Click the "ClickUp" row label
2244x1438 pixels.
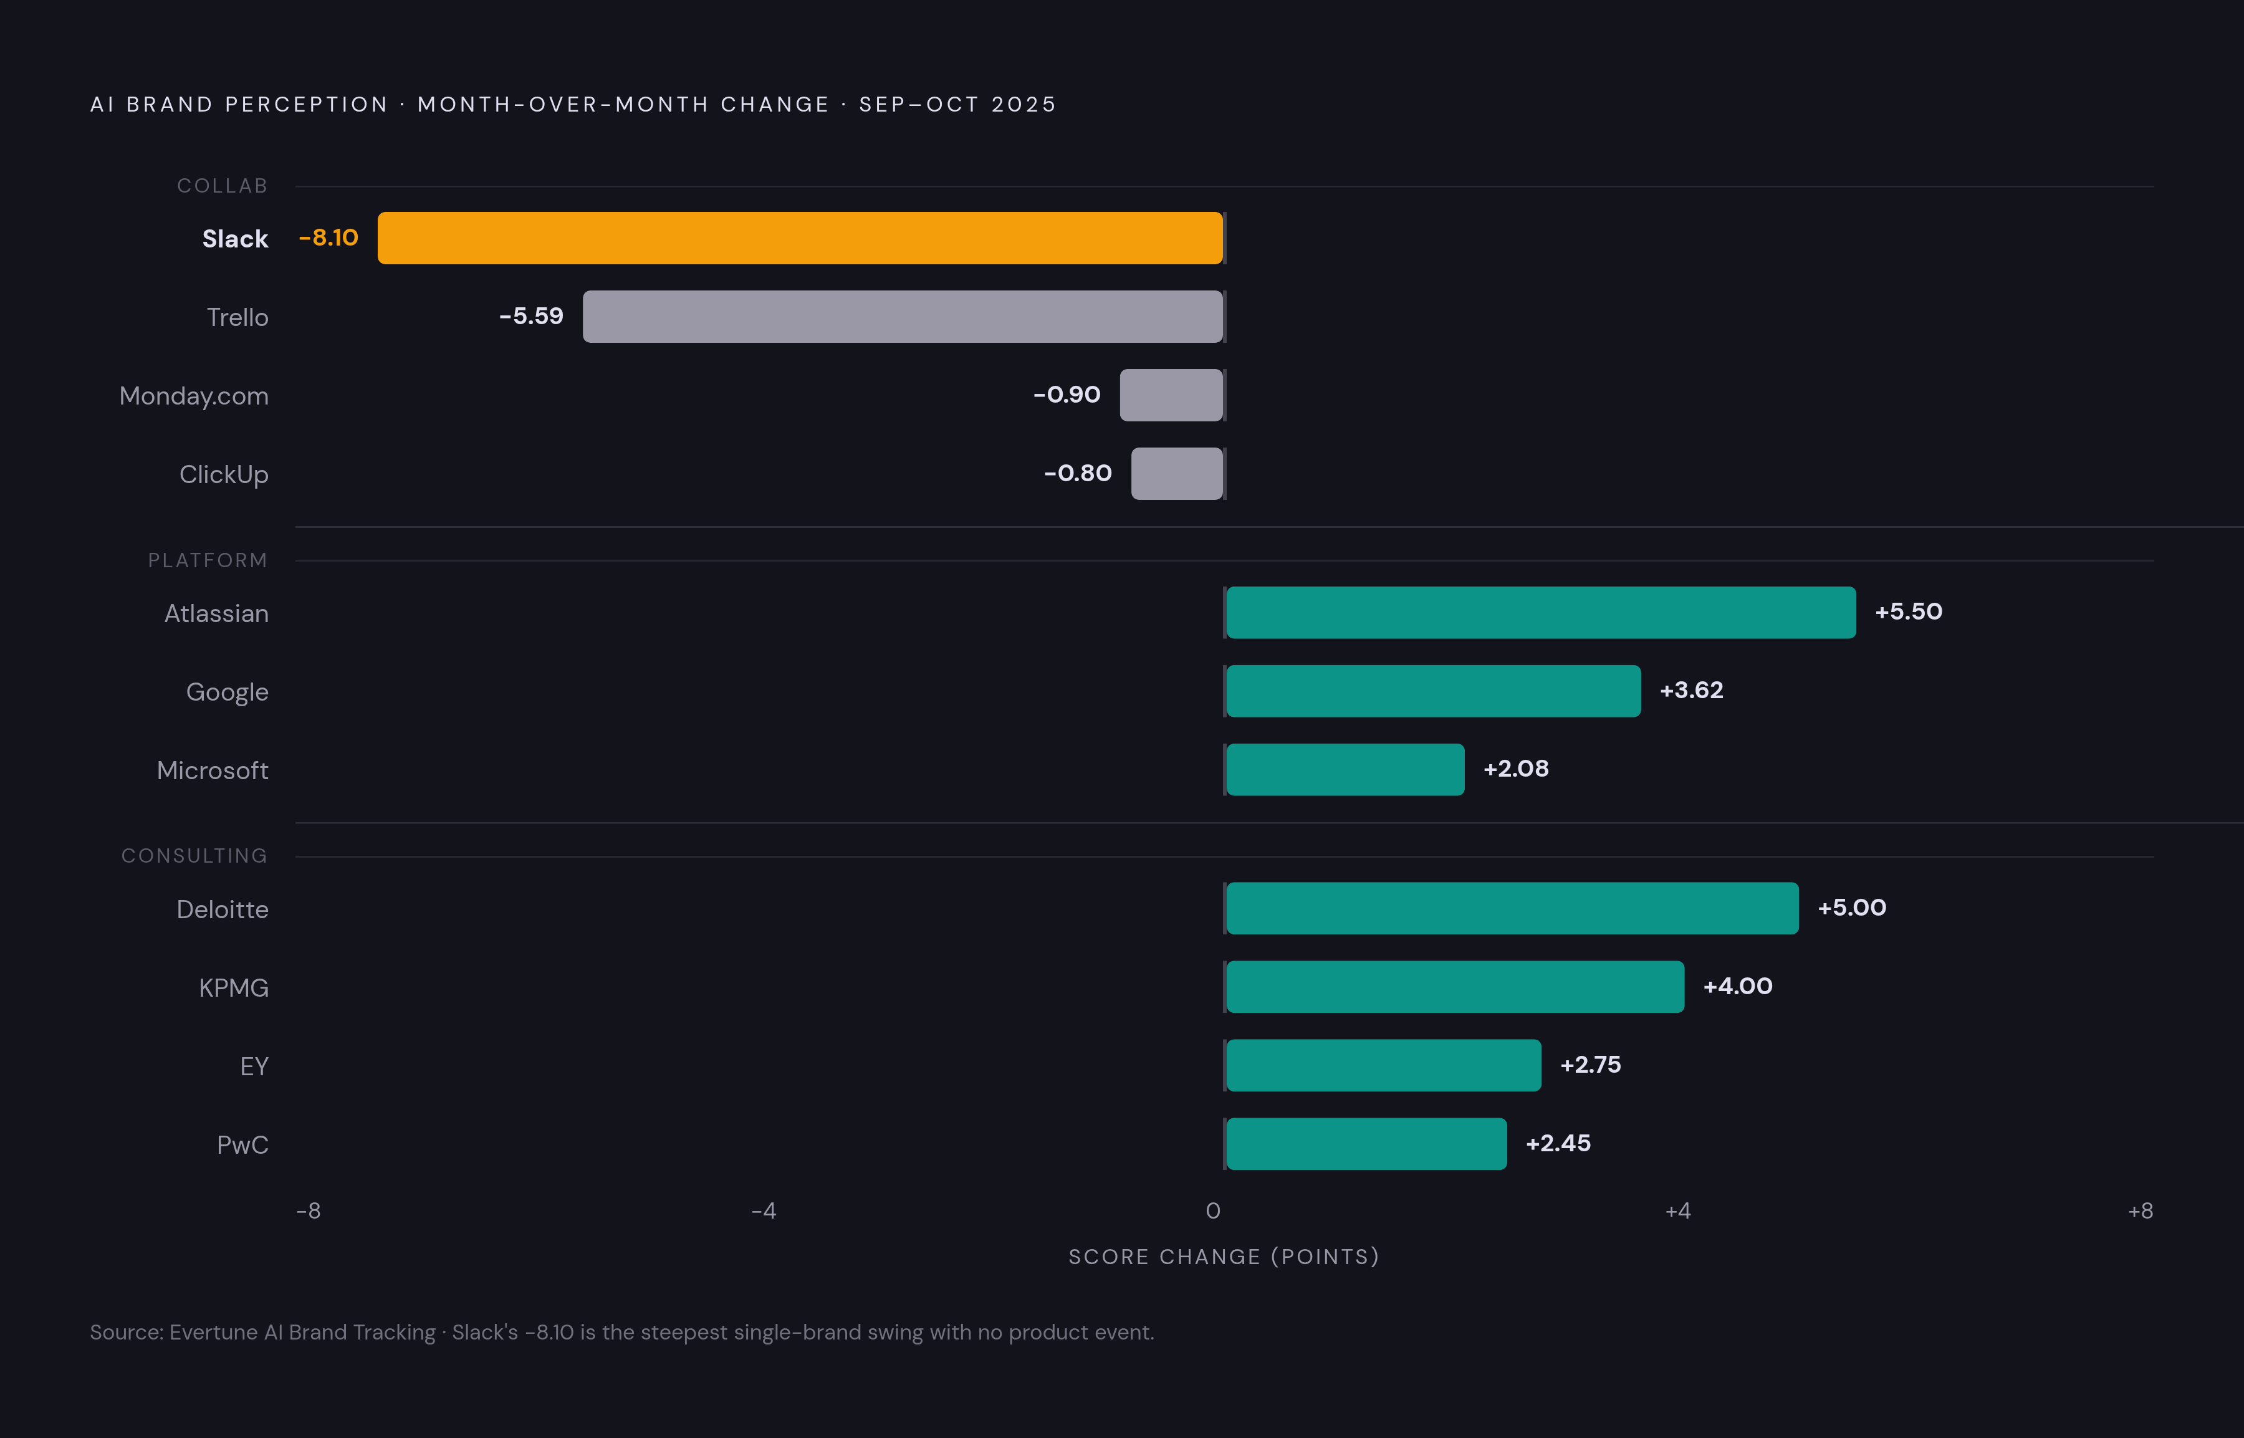pos(224,474)
